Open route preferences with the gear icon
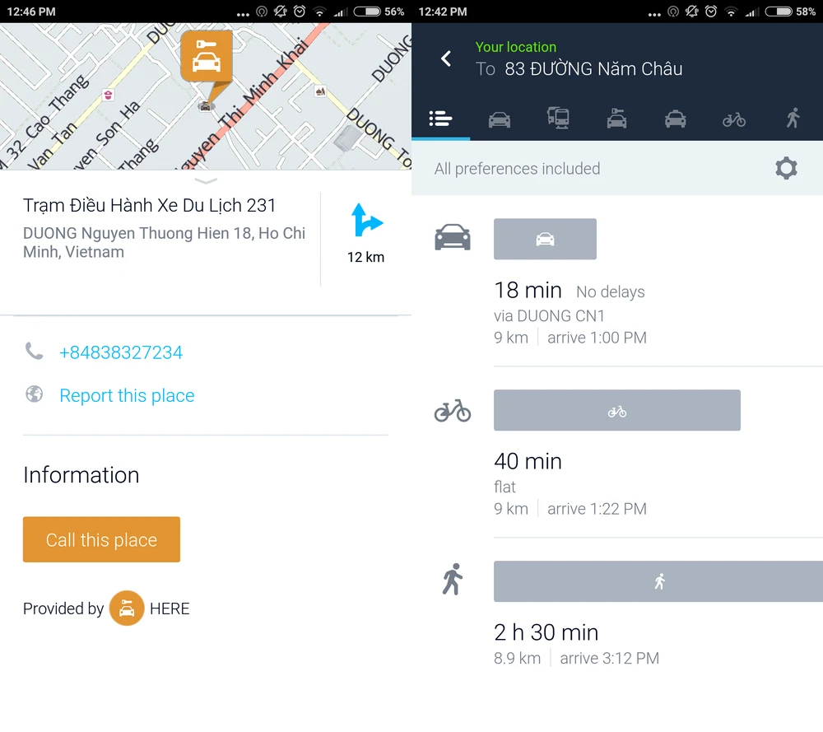The height and width of the screenshot is (732, 823). pos(786,168)
